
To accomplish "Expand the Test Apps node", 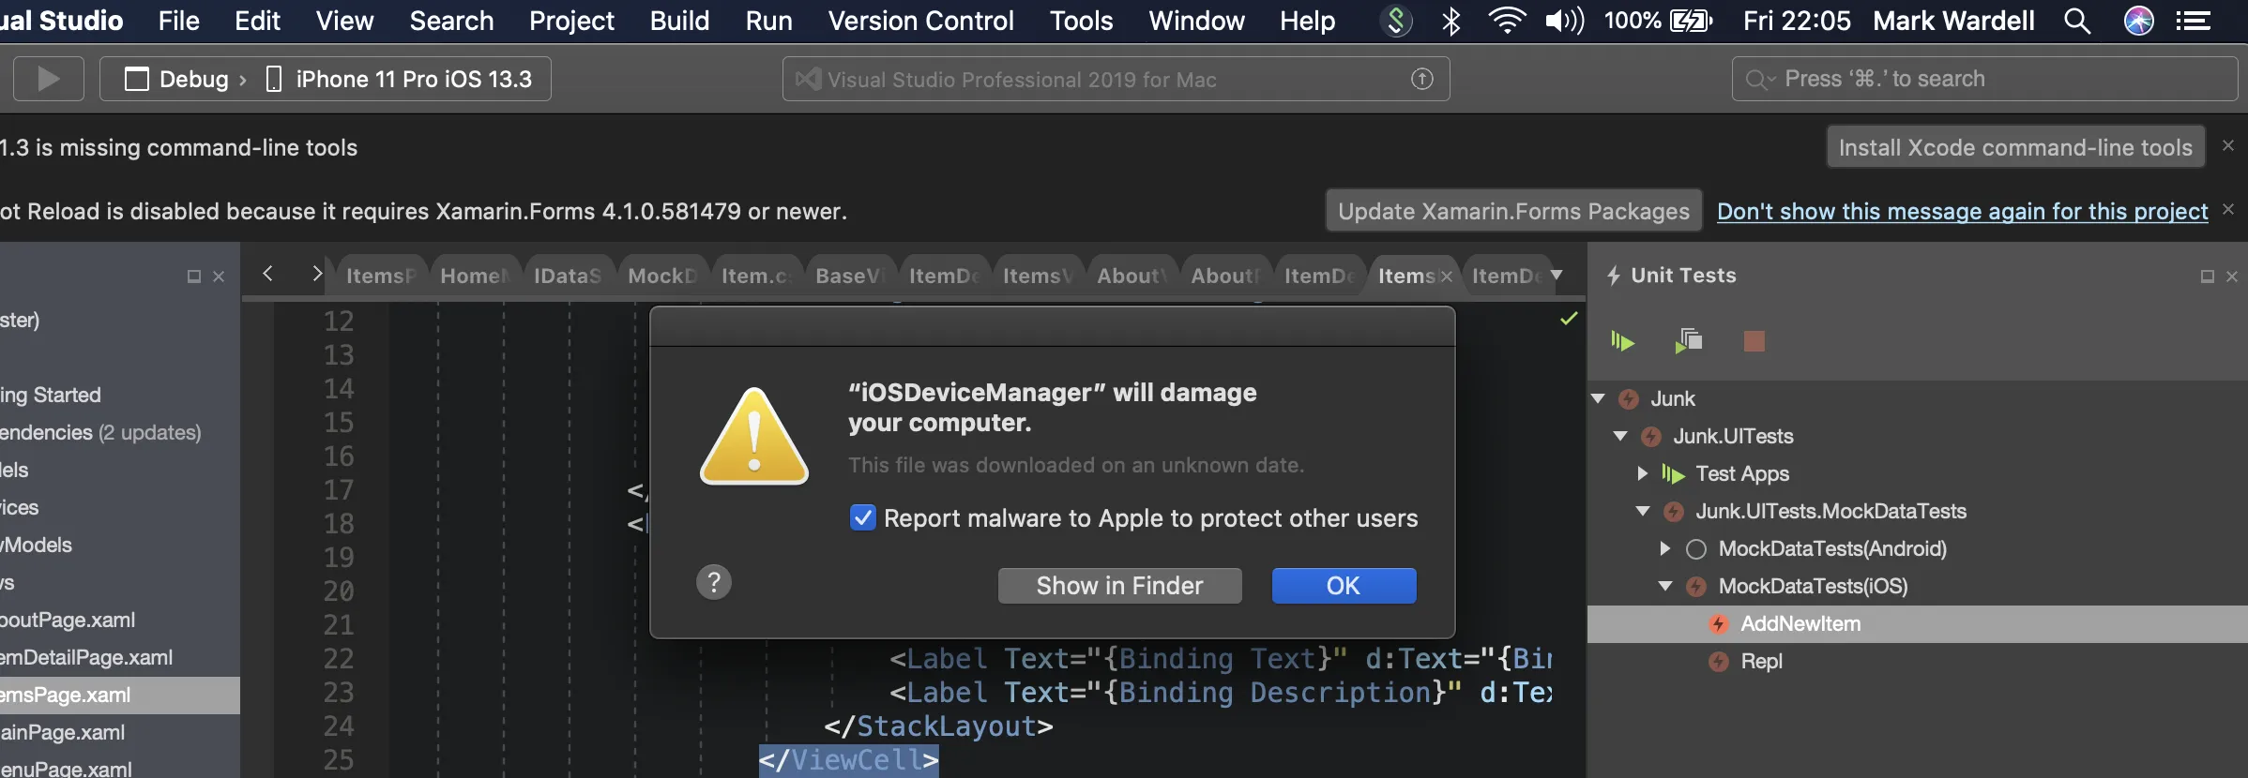I will point(1643,473).
